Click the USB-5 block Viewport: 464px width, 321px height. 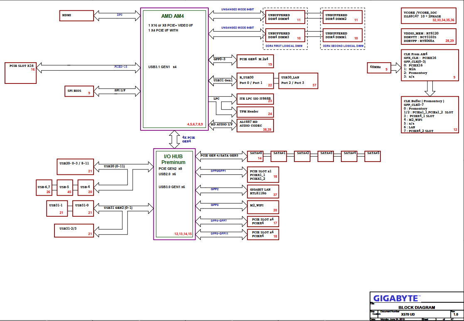pos(65,187)
